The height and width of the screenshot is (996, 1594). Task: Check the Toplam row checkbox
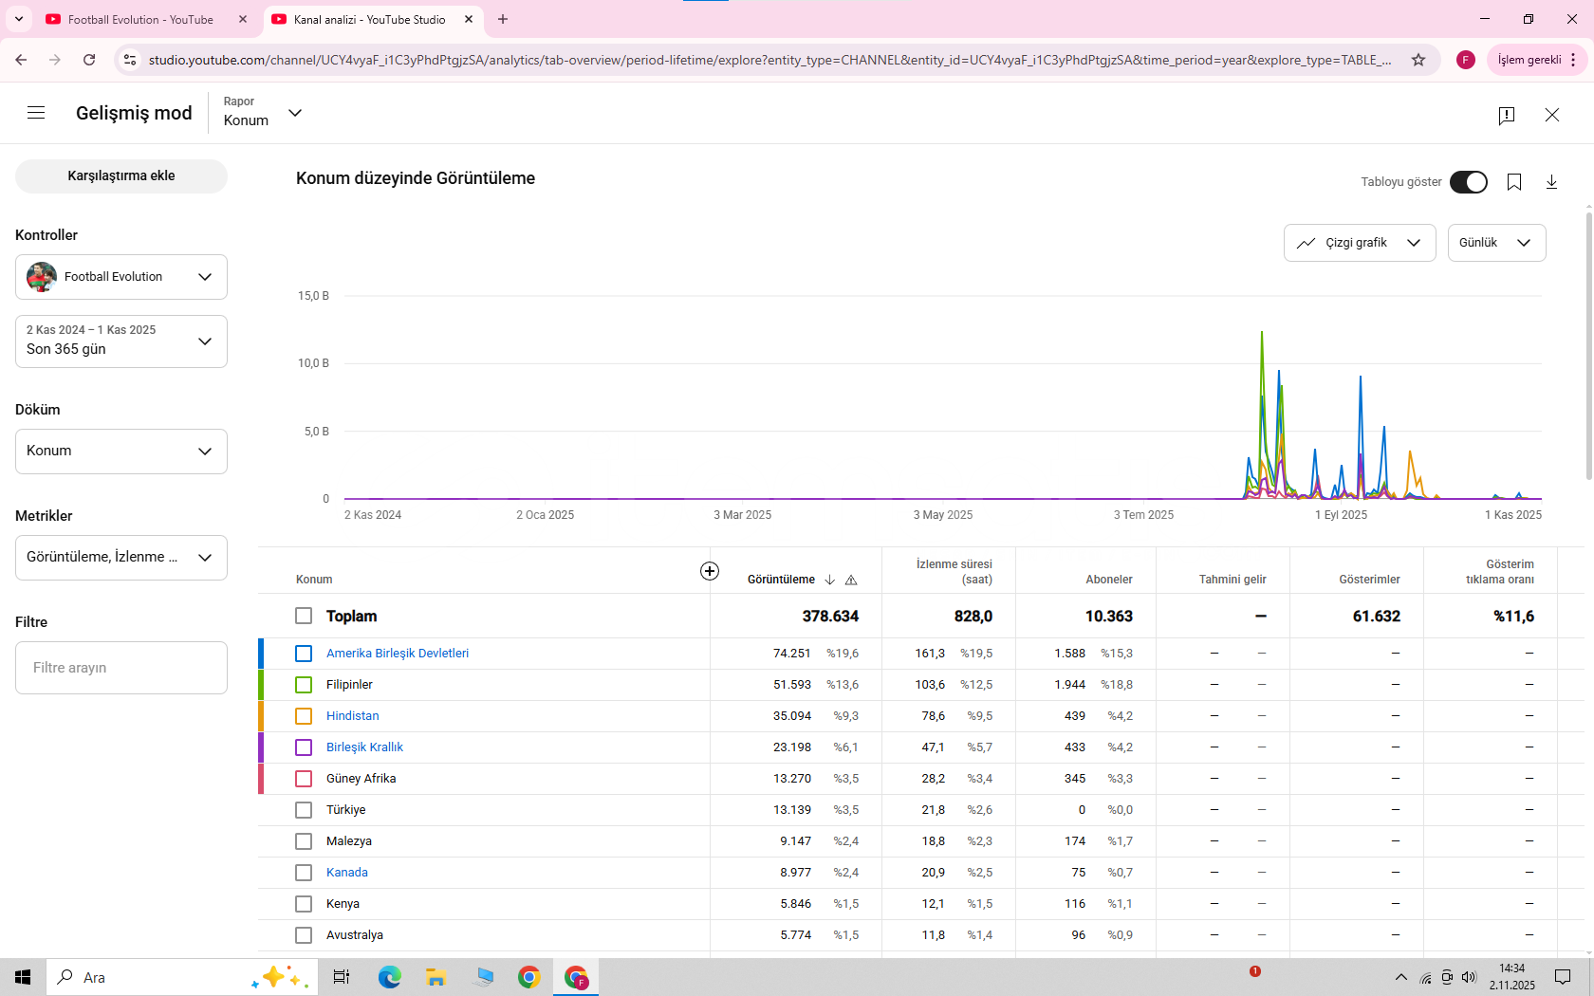(304, 616)
